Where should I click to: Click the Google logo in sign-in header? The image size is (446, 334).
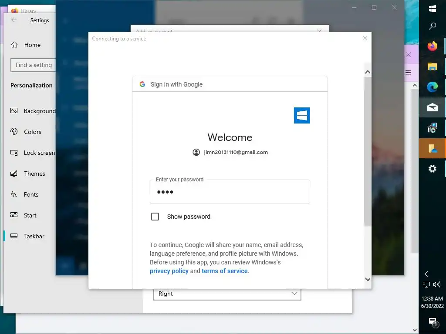pos(142,84)
